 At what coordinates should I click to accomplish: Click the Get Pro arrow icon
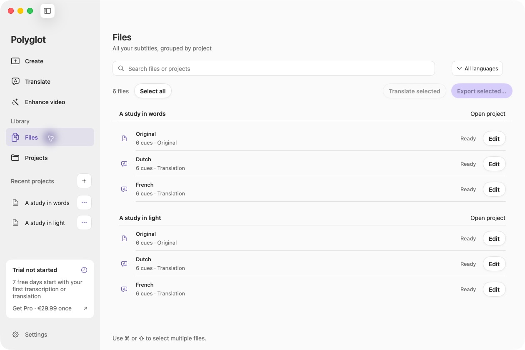pyautogui.click(x=85, y=308)
